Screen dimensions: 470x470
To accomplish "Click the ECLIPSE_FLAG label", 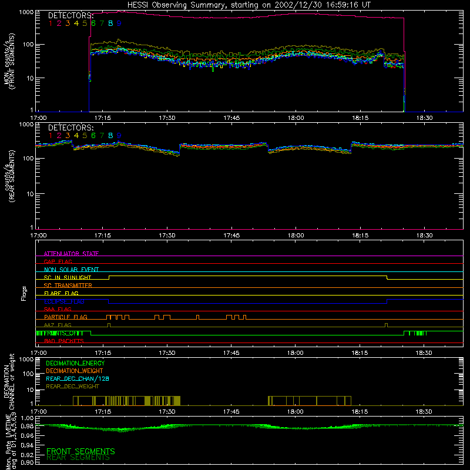I will pyautogui.click(x=64, y=301).
